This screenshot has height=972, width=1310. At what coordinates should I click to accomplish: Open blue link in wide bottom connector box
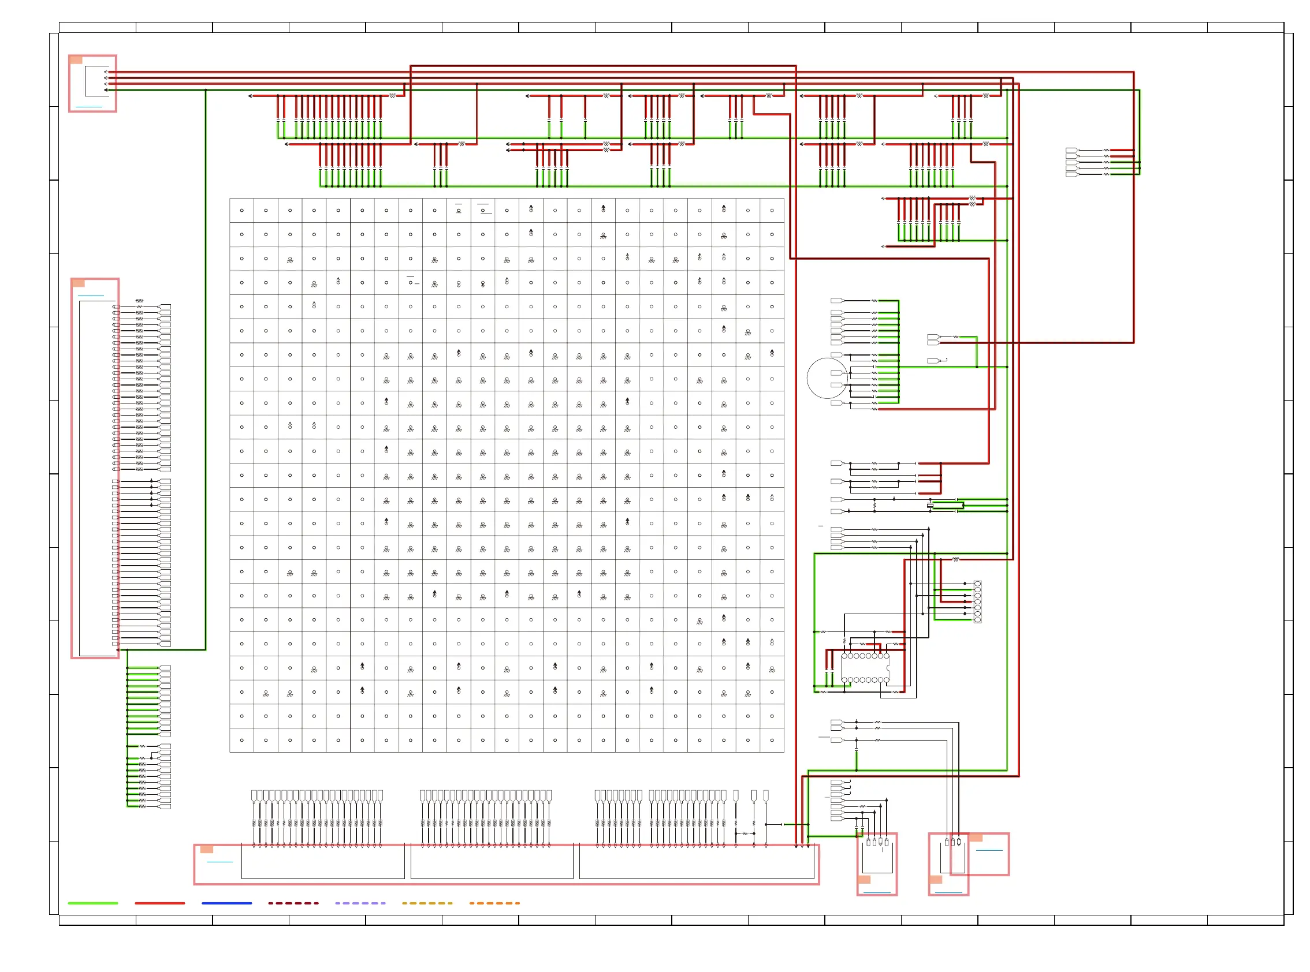pyautogui.click(x=219, y=862)
